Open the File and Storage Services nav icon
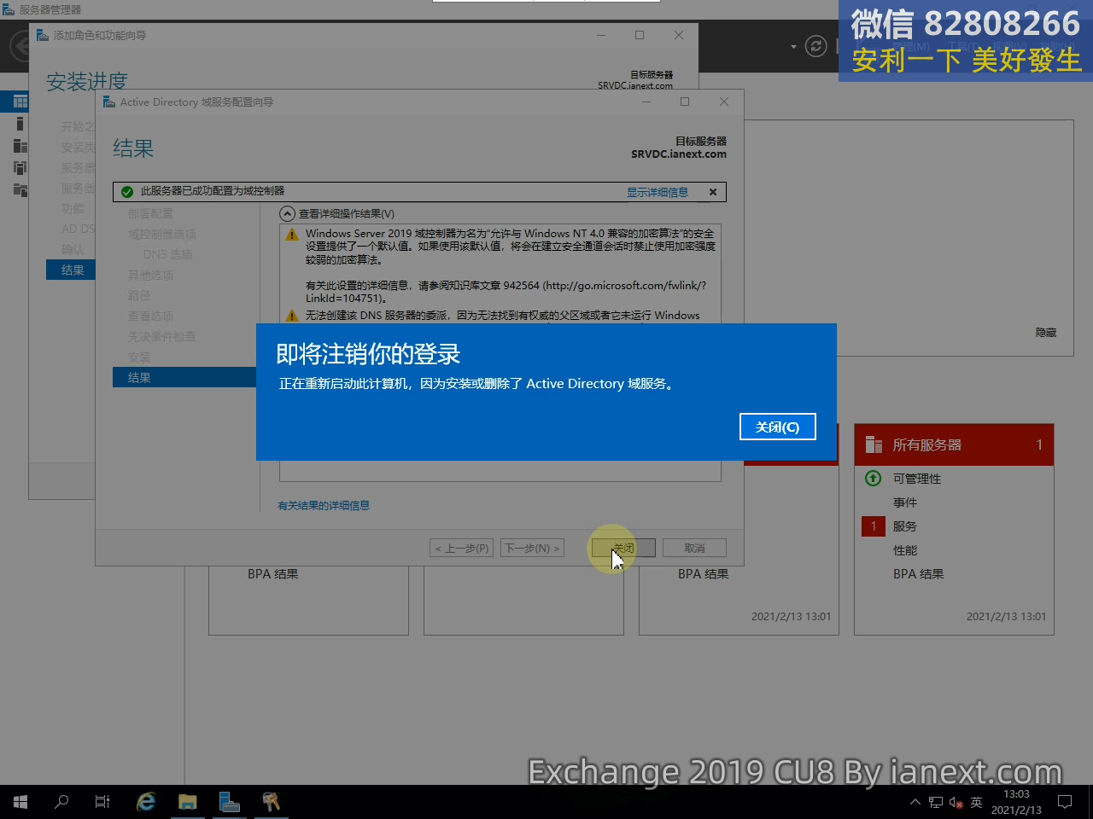 20,190
